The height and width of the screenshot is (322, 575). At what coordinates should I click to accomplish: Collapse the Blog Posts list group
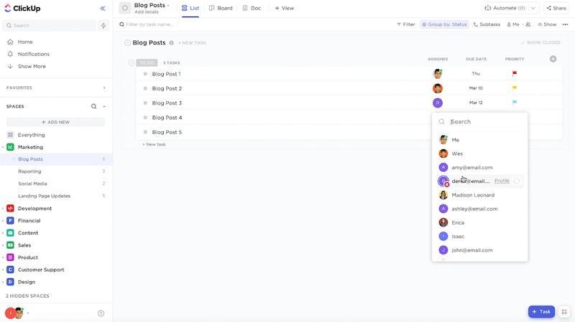pos(127,43)
